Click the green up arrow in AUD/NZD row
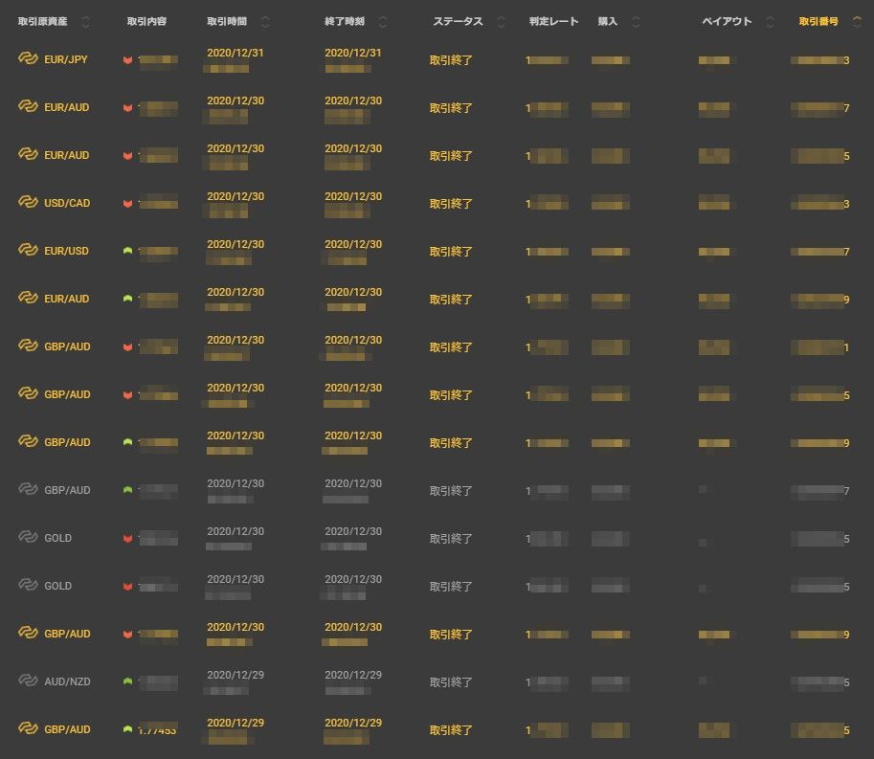The image size is (874, 759). point(127,681)
